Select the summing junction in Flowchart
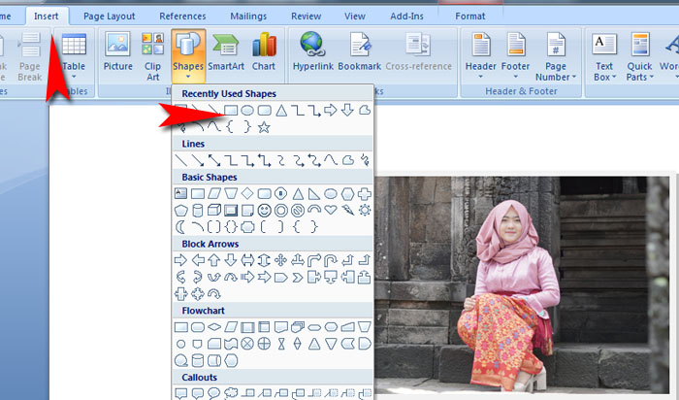This screenshot has height=400, width=679. [x=247, y=344]
